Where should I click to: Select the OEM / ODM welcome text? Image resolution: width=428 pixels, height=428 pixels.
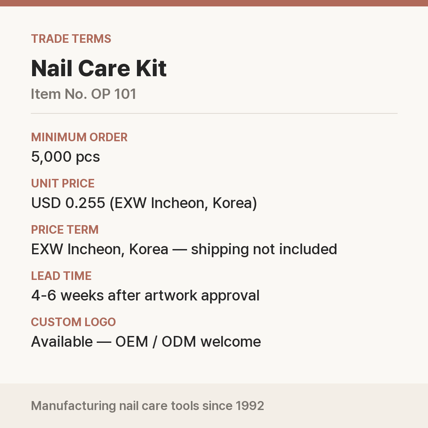[188, 342]
